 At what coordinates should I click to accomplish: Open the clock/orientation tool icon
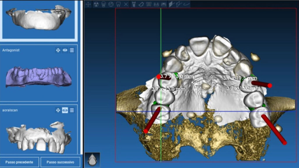[111, 4]
